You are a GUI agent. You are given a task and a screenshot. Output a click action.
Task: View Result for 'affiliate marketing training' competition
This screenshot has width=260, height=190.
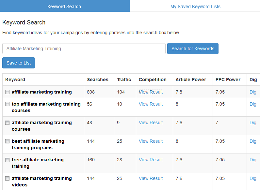(x=151, y=92)
